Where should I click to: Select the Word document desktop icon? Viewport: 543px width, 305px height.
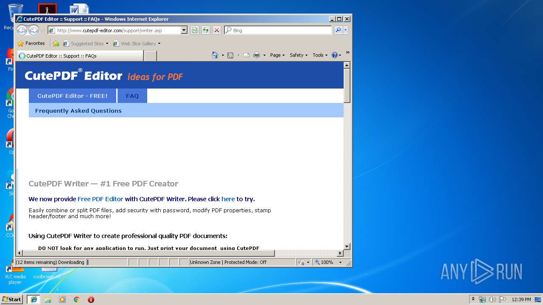79,8
